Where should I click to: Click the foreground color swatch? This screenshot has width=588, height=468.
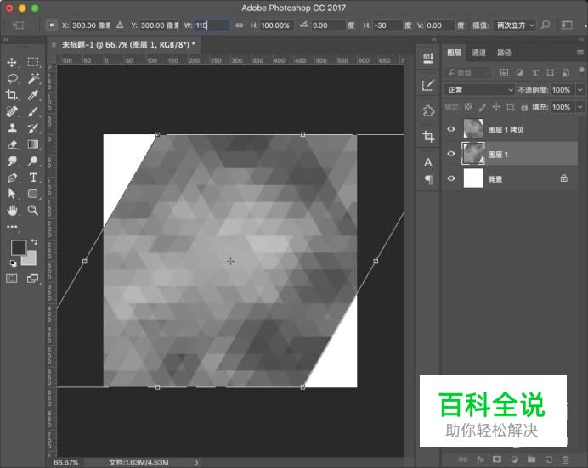tap(18, 247)
